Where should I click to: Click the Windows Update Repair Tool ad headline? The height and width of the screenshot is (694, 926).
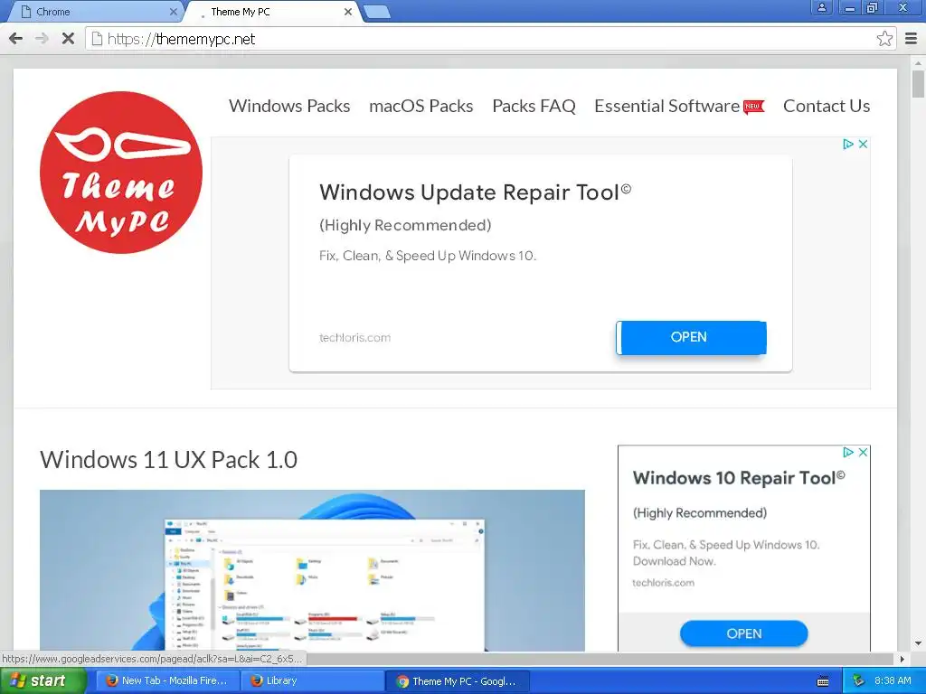tap(475, 192)
